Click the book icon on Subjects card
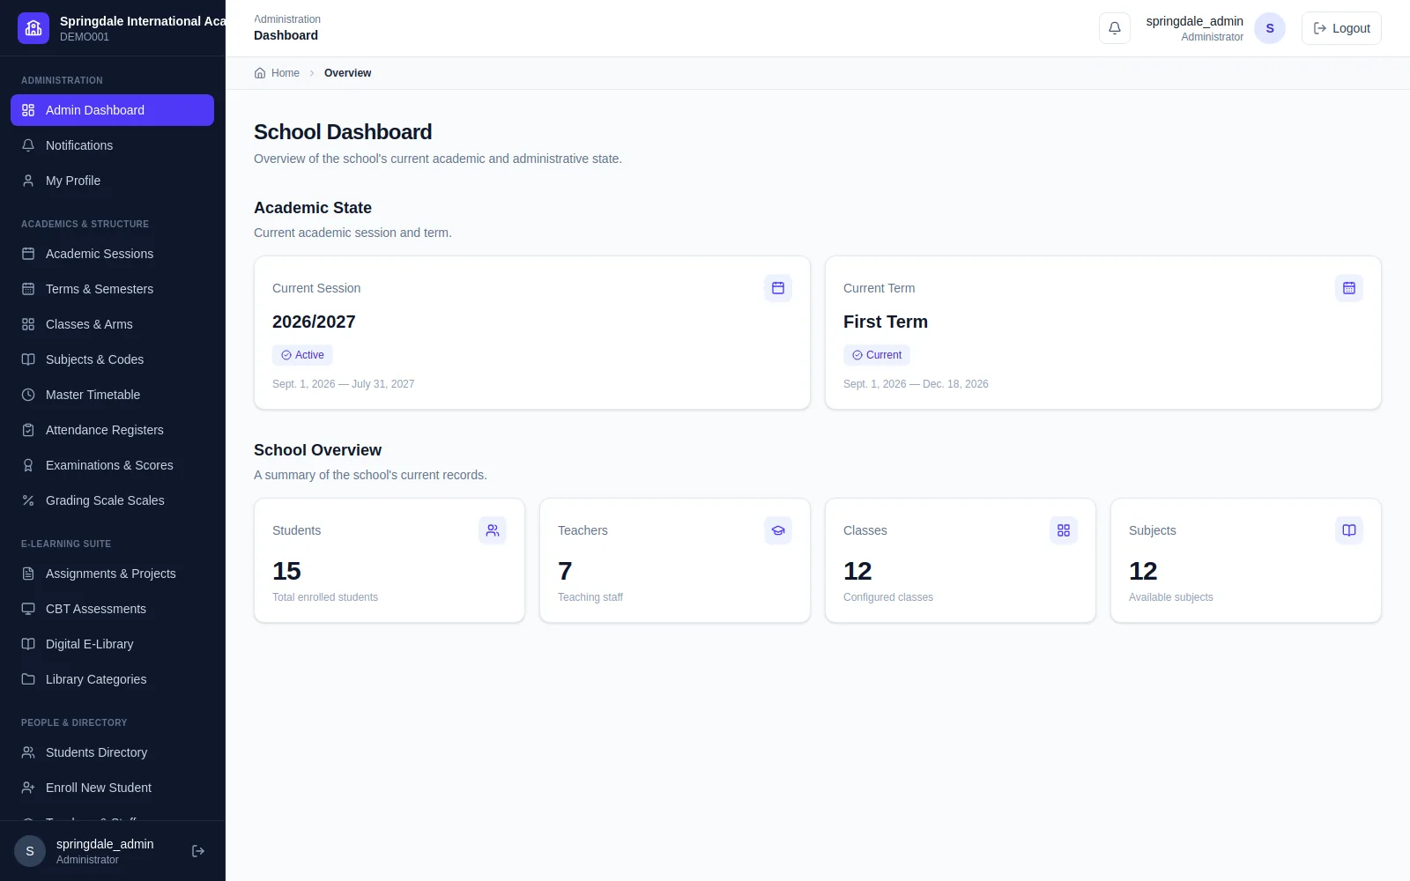This screenshot has width=1410, height=881. click(1349, 530)
